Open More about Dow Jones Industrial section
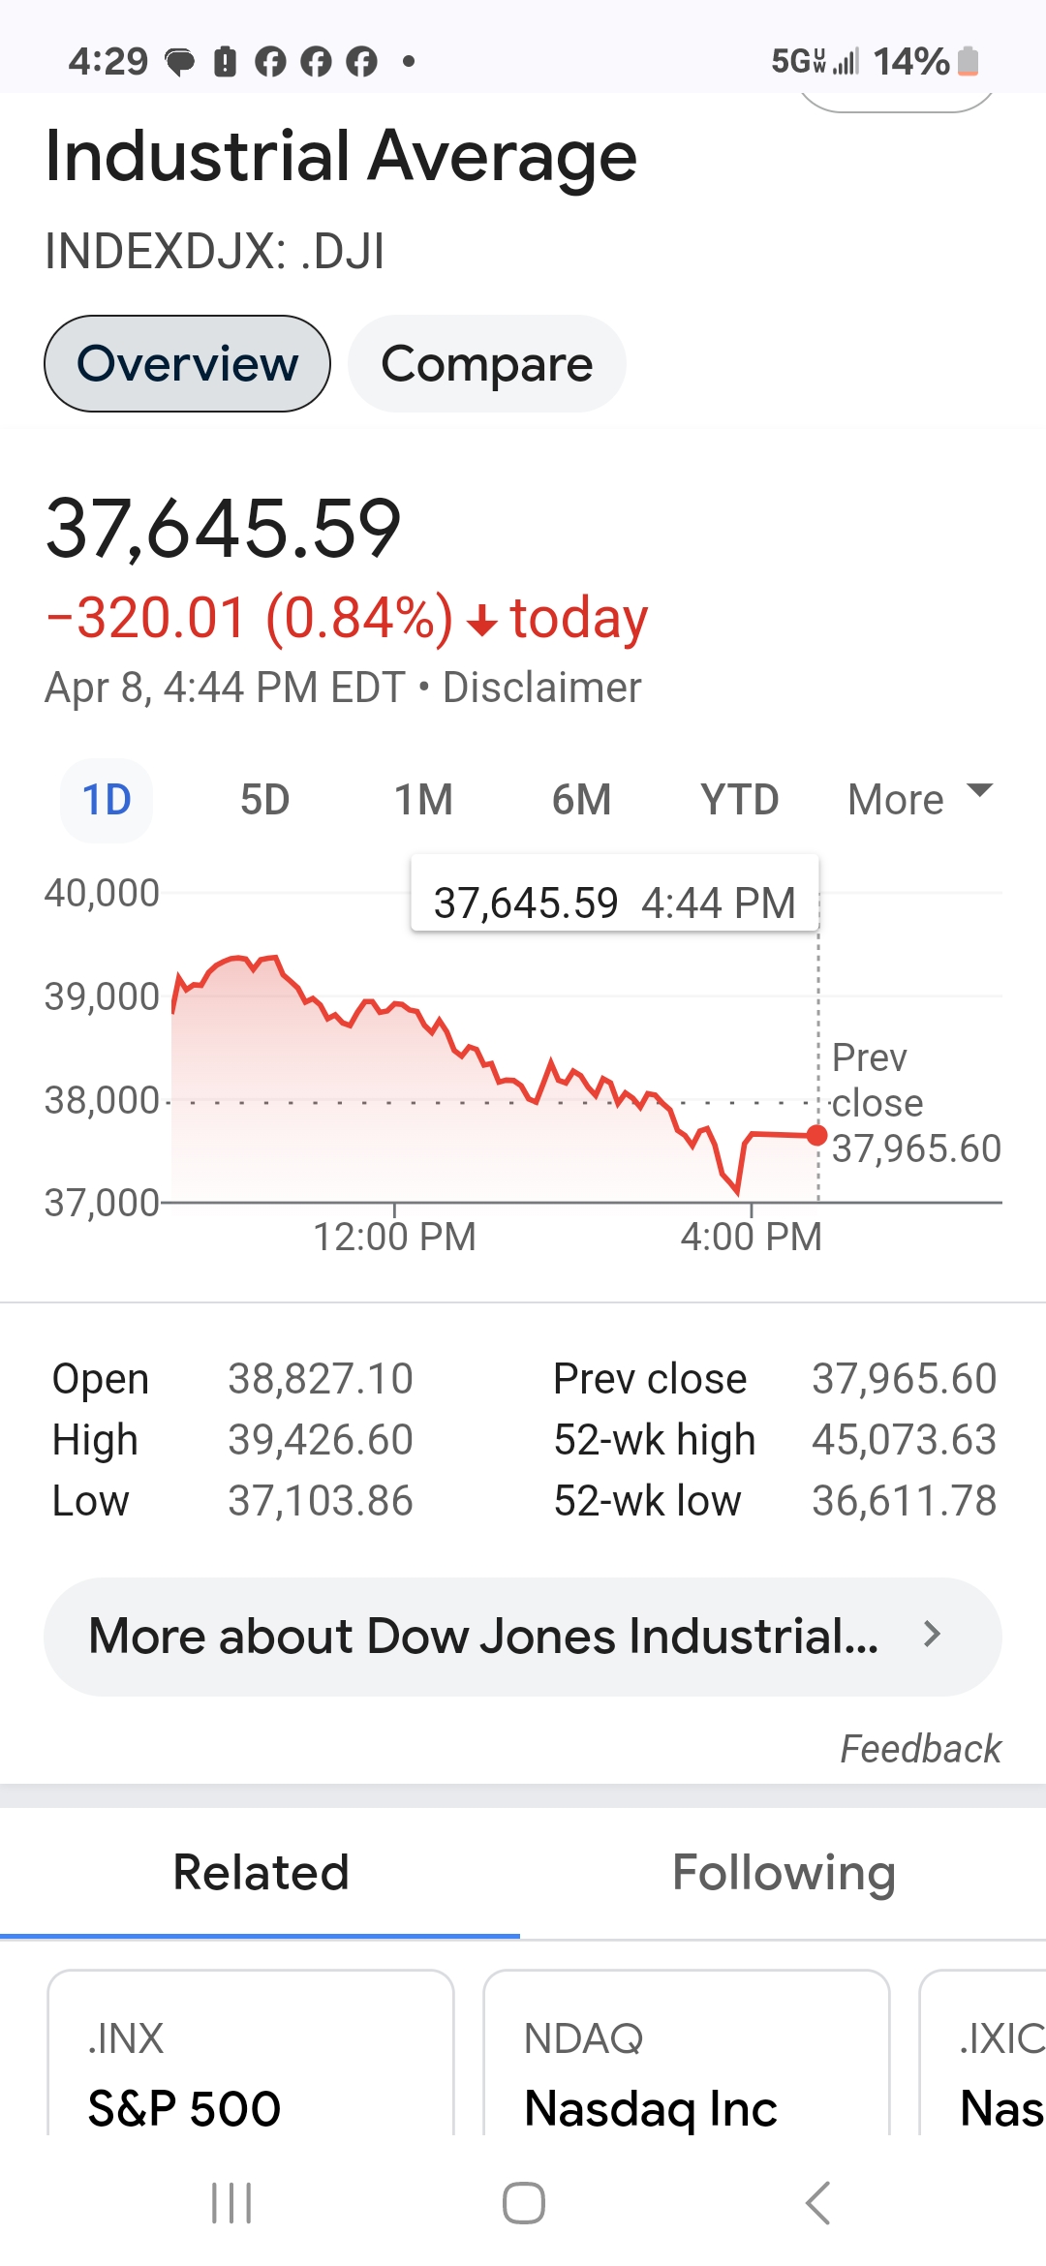Image resolution: width=1046 pixels, height=2266 pixels. click(523, 1637)
